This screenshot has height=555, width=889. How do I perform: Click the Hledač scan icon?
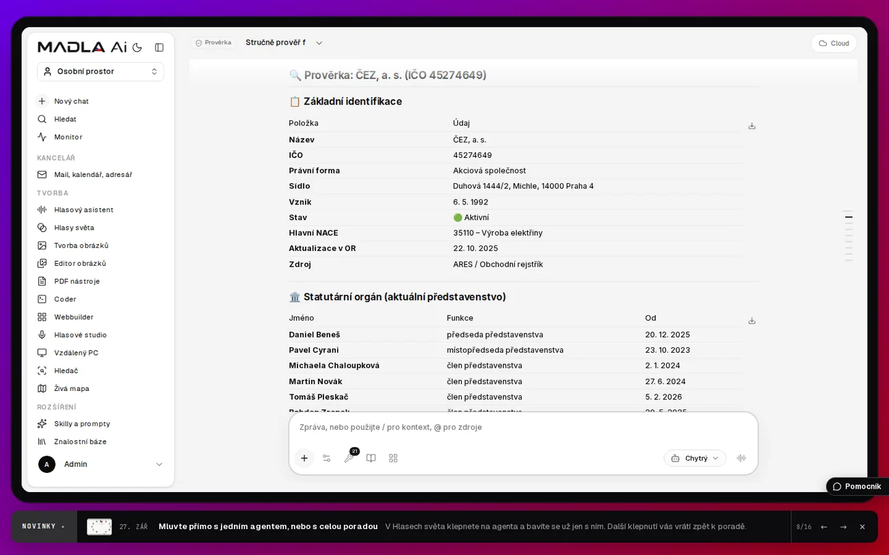tap(42, 370)
